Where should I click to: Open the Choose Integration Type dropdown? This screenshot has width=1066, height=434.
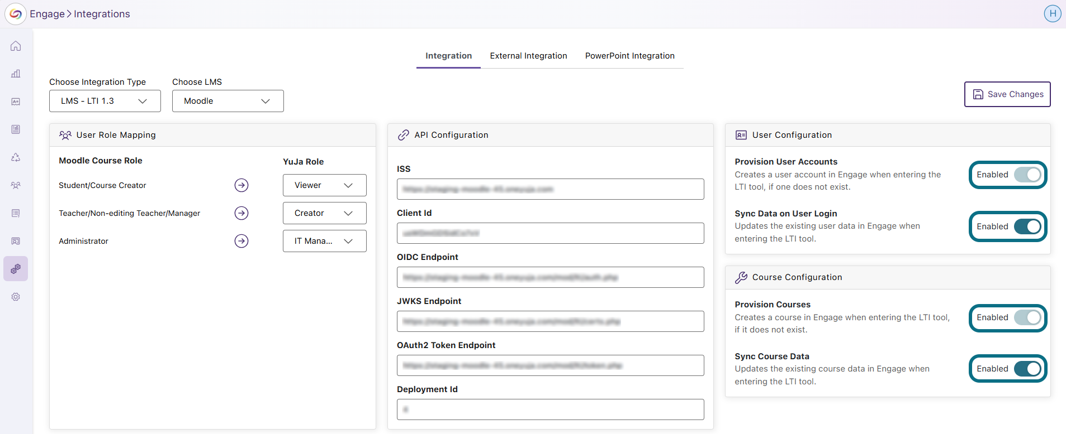click(x=105, y=101)
